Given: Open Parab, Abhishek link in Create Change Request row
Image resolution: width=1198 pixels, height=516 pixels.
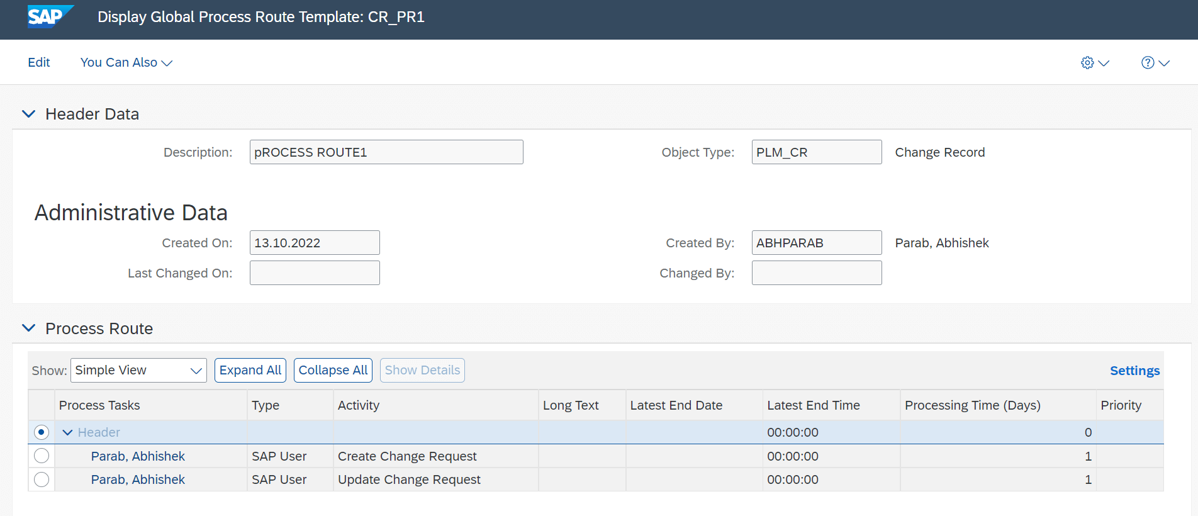Looking at the screenshot, I should pyautogui.click(x=138, y=456).
